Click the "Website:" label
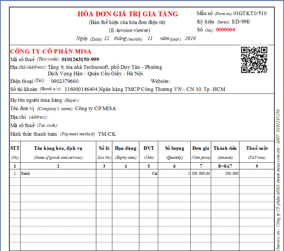284x251 pixels. [160, 81]
